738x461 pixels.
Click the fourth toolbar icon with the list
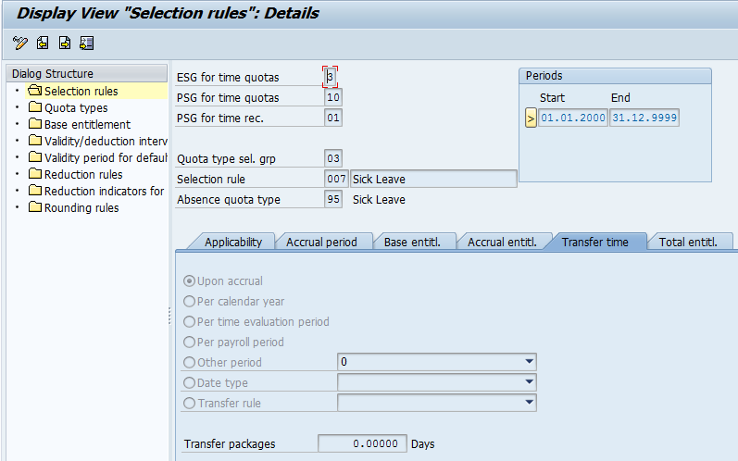87,43
